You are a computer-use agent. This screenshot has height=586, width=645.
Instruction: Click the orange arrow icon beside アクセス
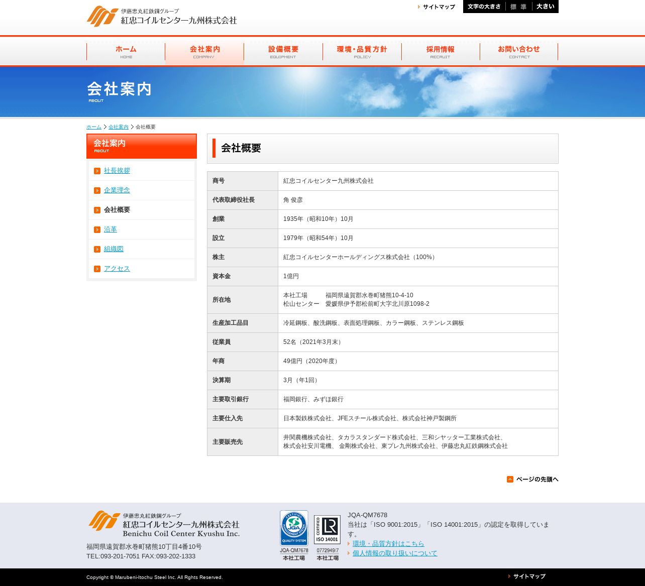pos(97,269)
